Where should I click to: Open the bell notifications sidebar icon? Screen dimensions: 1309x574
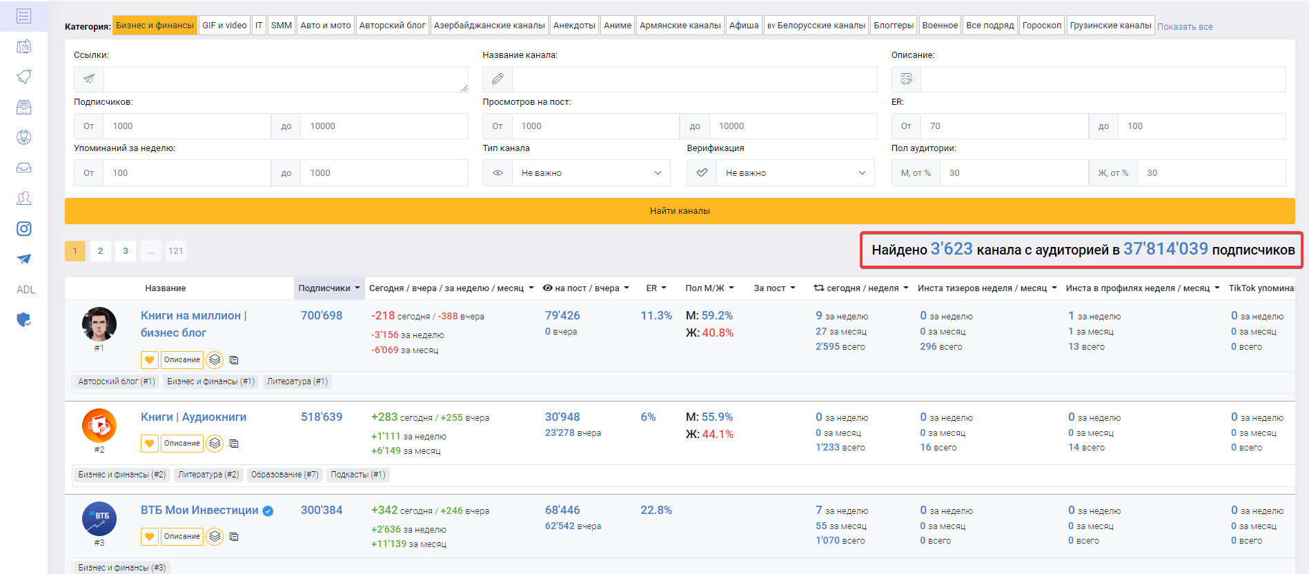[23, 77]
